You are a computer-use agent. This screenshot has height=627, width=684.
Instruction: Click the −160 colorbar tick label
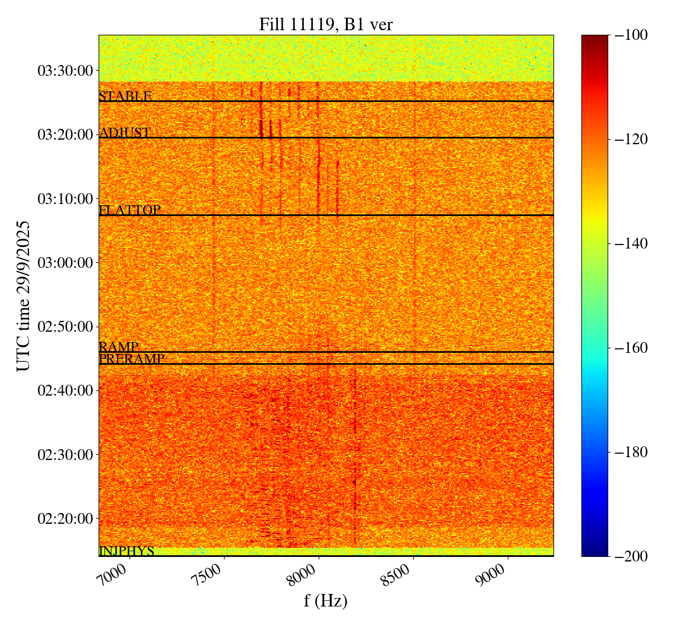click(632, 348)
